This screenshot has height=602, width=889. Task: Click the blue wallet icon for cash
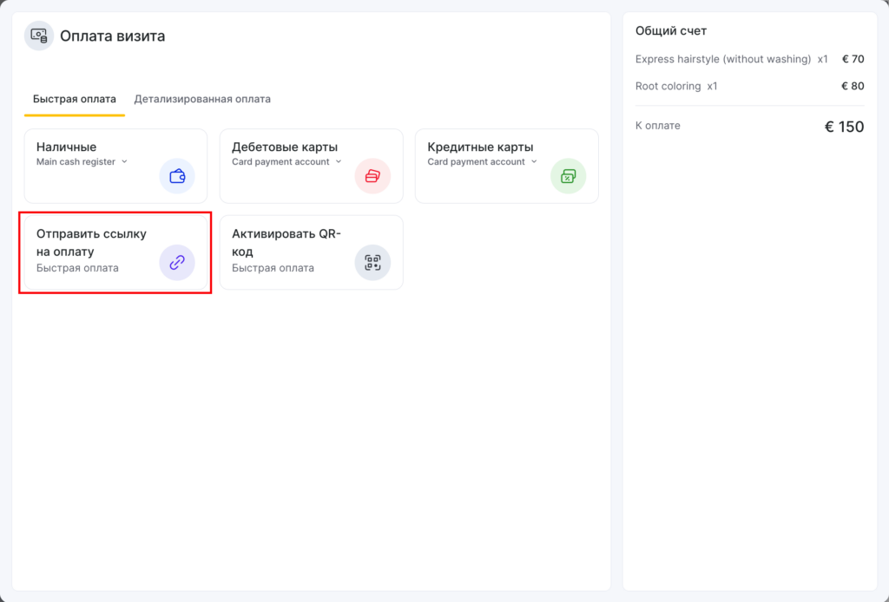tap(177, 176)
